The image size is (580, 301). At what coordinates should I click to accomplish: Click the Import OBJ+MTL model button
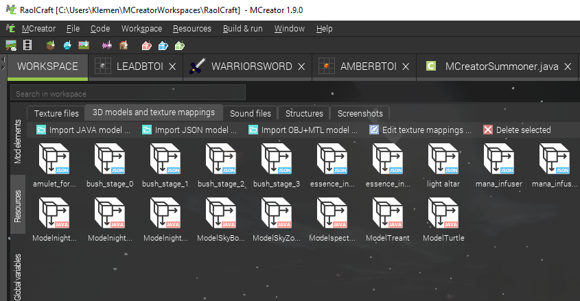click(303, 130)
